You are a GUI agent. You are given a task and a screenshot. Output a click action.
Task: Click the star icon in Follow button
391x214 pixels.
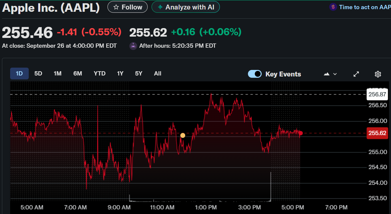pyautogui.click(x=116, y=7)
